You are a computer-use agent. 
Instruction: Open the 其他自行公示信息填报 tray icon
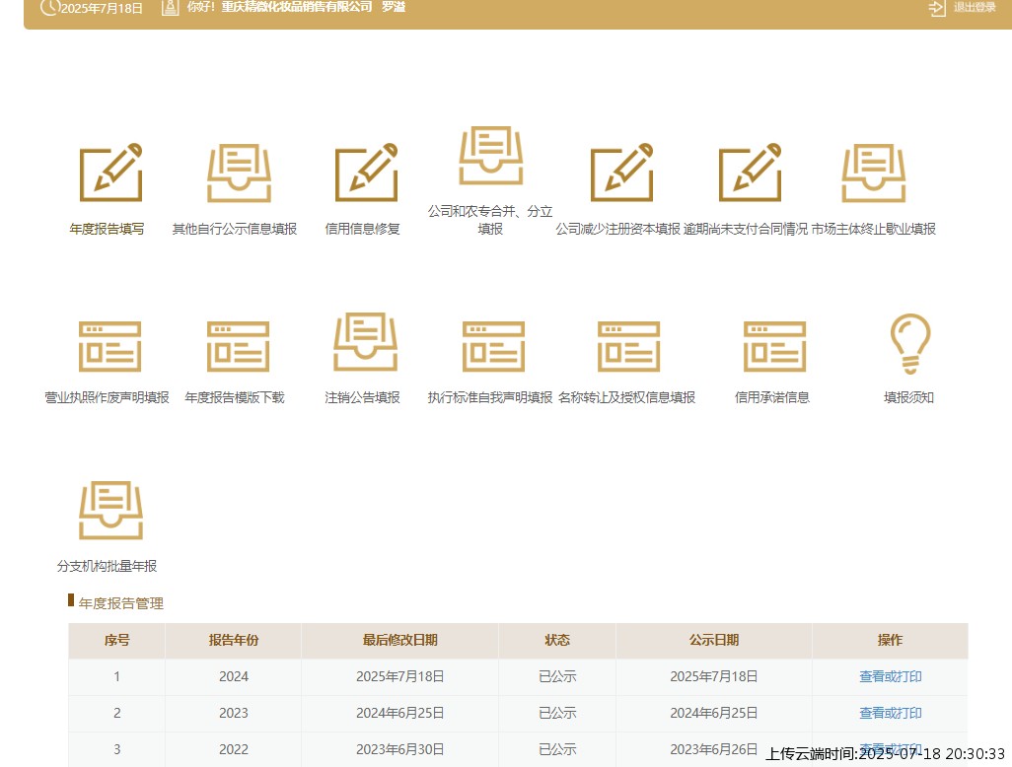[x=239, y=173]
